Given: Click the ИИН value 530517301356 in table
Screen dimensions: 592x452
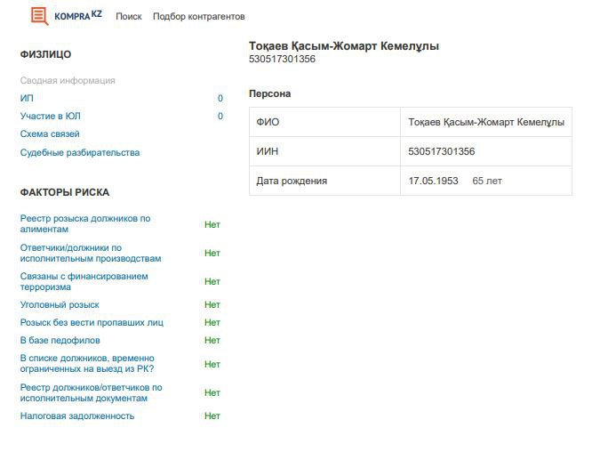Looking at the screenshot, I should click(x=442, y=151).
